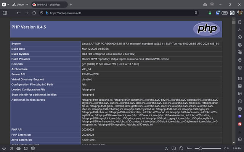Screen dimensions: 244x152
Task: Click Reset zoom button in status bar
Action: point(189,148)
